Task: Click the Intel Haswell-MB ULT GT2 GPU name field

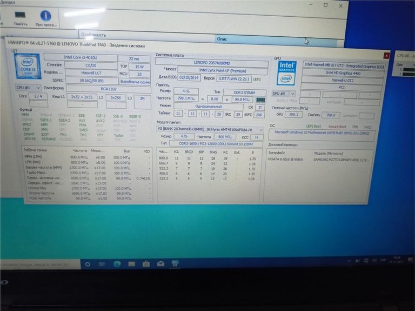Action: (x=344, y=65)
